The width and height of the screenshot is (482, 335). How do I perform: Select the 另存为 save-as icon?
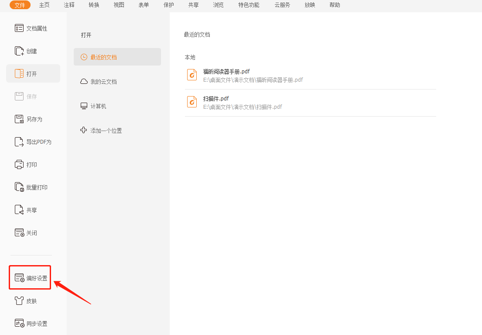[x=19, y=119]
